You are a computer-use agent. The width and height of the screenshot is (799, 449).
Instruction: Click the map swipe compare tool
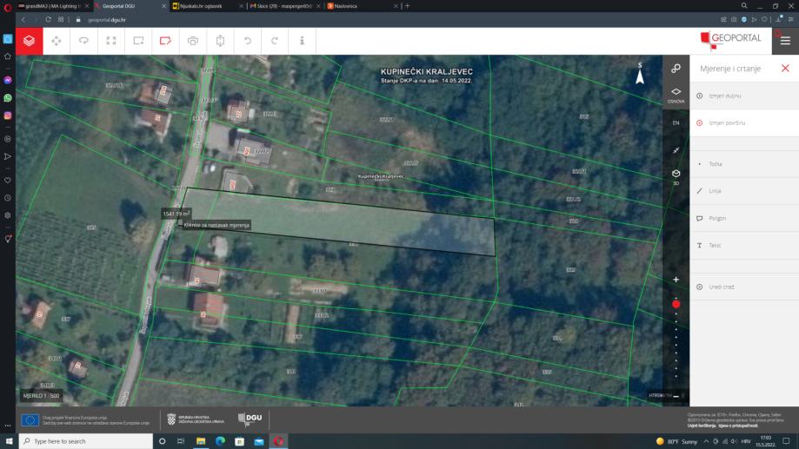(220, 41)
